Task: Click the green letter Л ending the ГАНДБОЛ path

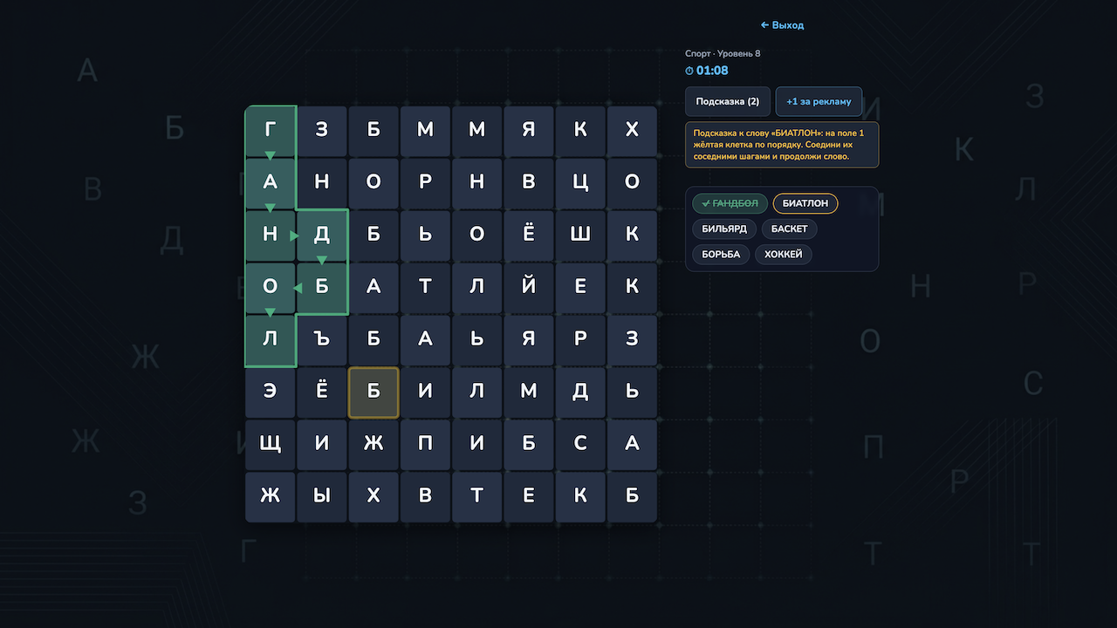Action: coord(271,340)
